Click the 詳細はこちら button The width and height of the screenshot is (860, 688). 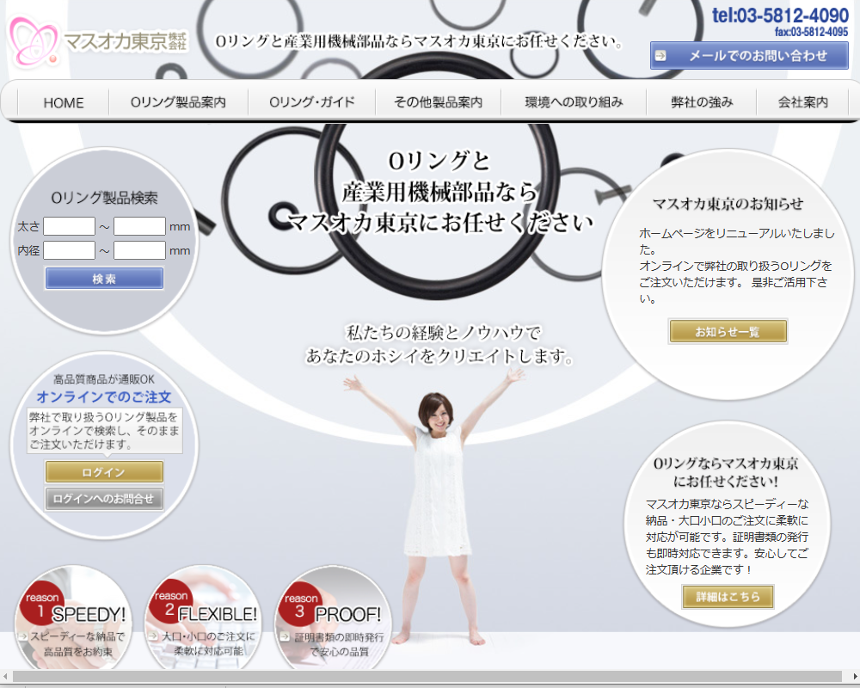tap(728, 596)
